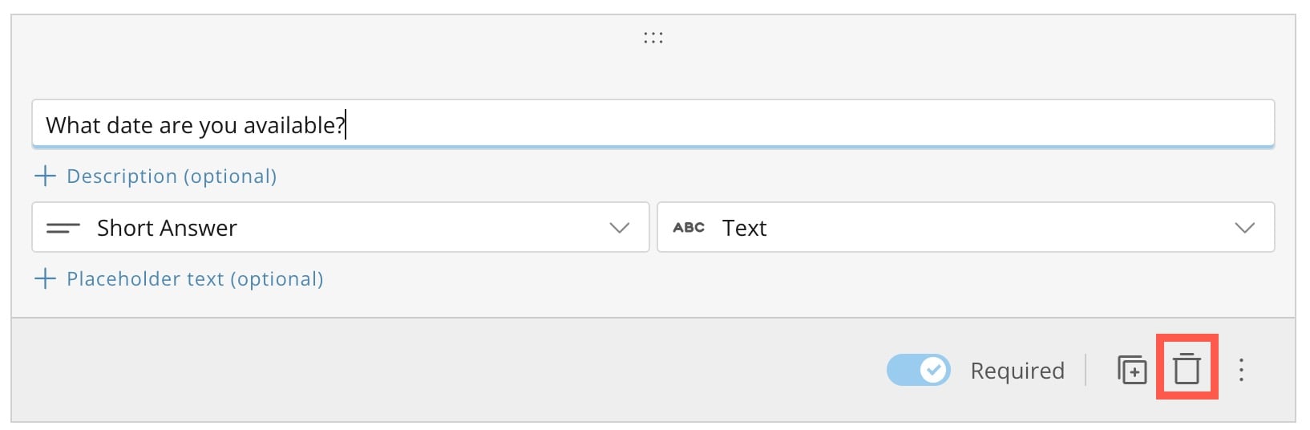Screen dimensions: 1310x430
Task: Select the Short Answer label text
Action: [167, 229]
